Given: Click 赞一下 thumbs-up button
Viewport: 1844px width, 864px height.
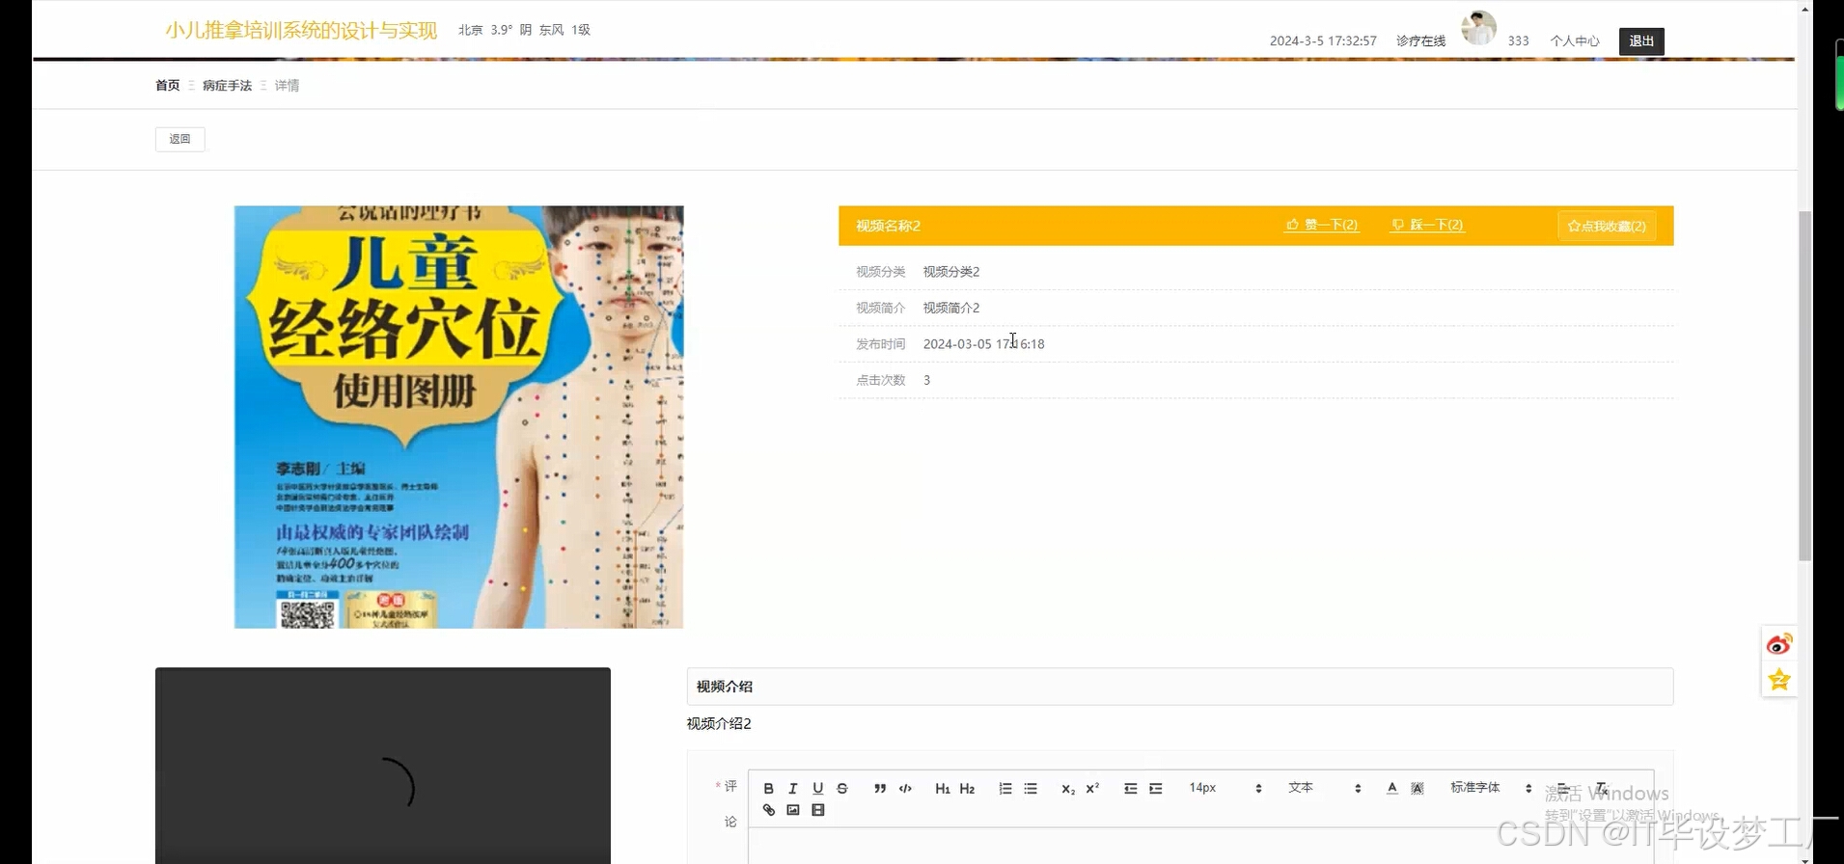Looking at the screenshot, I should point(1322,225).
